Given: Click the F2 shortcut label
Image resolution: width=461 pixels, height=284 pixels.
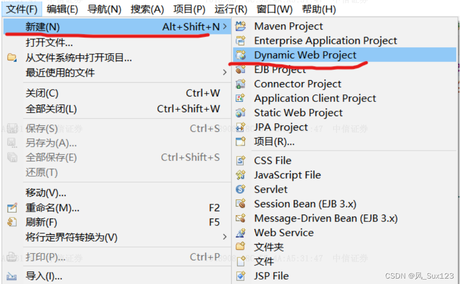Looking at the screenshot, I should coord(215,208).
